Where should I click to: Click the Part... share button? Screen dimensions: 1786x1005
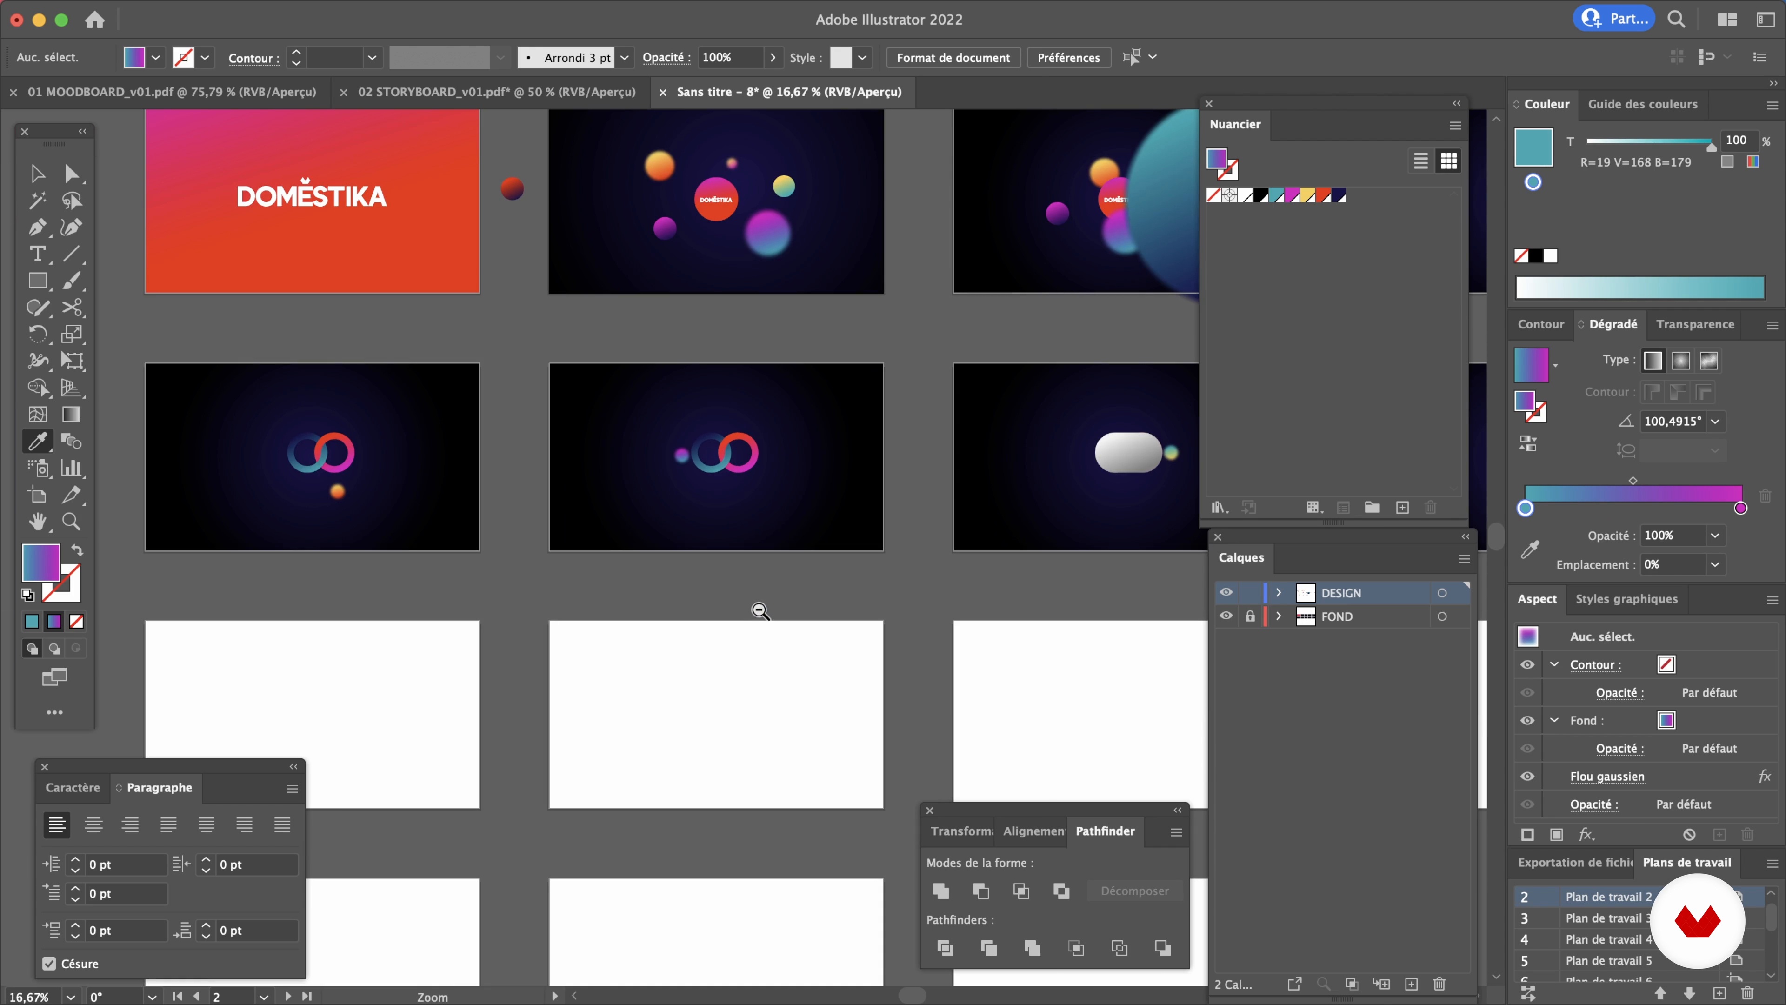tap(1614, 19)
